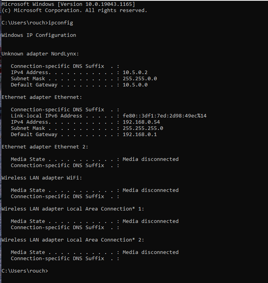Image resolution: width=268 pixels, height=283 pixels.
Task: Click the Unknown adapter NordLynx heading
Action: tap(40, 54)
